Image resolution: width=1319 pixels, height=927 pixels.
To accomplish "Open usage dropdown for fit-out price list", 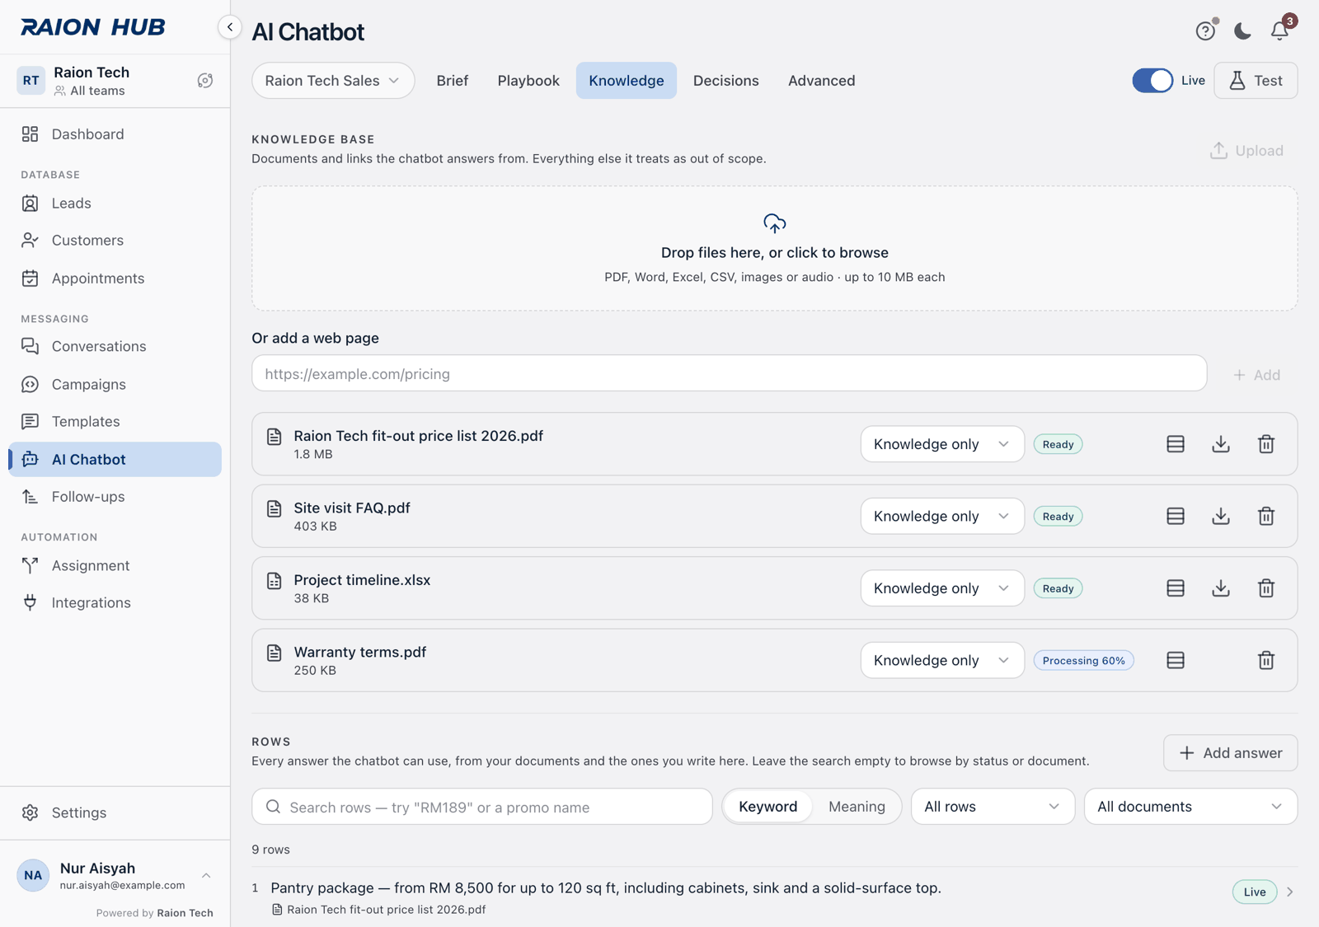I will click(942, 444).
